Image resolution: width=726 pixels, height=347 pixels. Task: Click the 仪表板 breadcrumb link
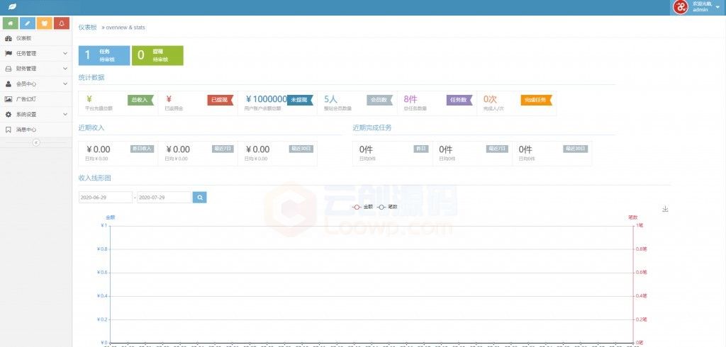tap(87, 28)
